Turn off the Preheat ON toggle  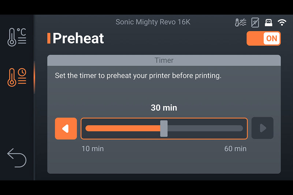tap(263, 38)
